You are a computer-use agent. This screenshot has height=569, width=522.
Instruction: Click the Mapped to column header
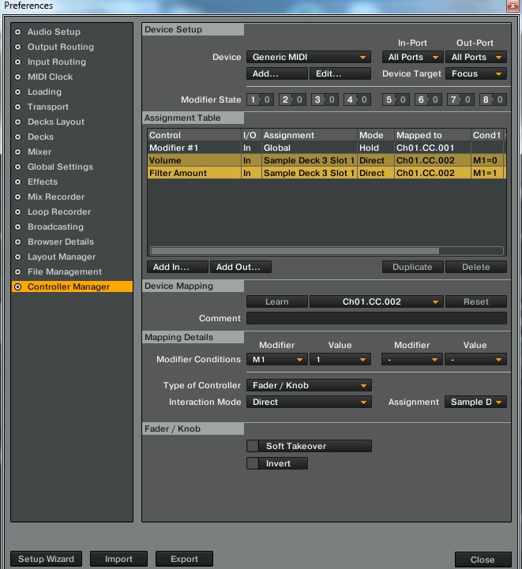(x=432, y=135)
